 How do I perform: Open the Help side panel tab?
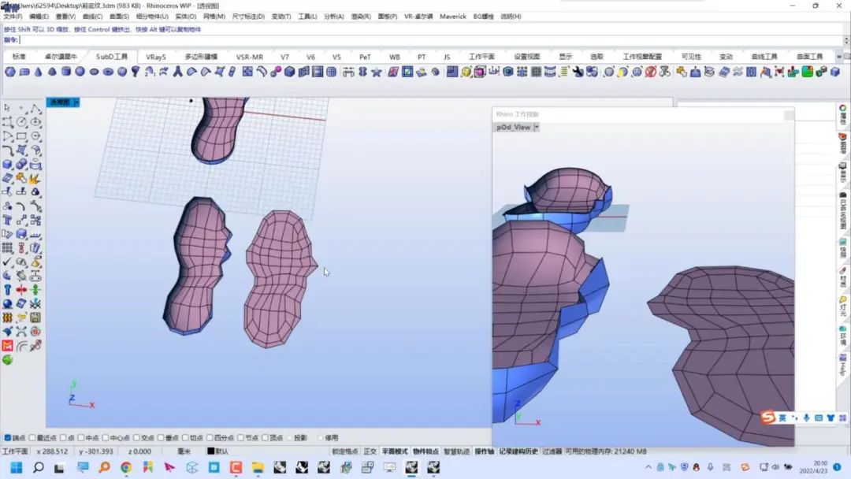[843, 364]
